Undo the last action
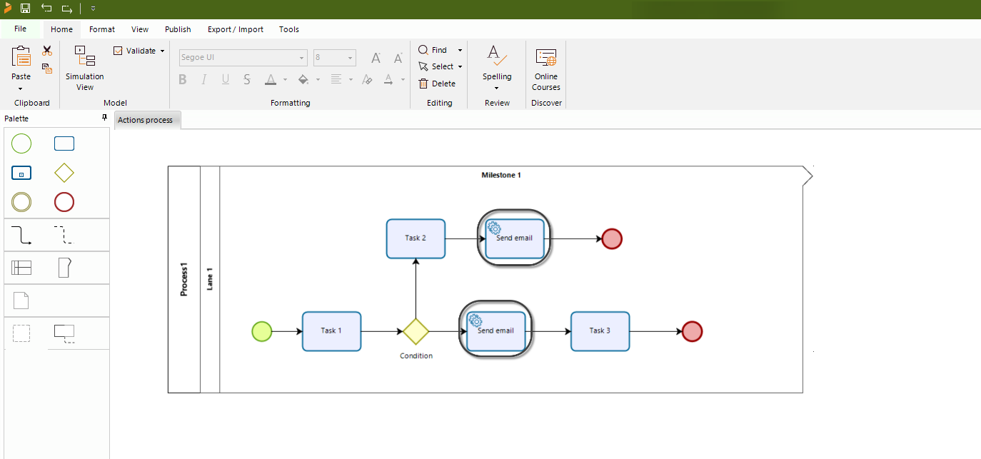981x459 pixels. click(x=46, y=9)
